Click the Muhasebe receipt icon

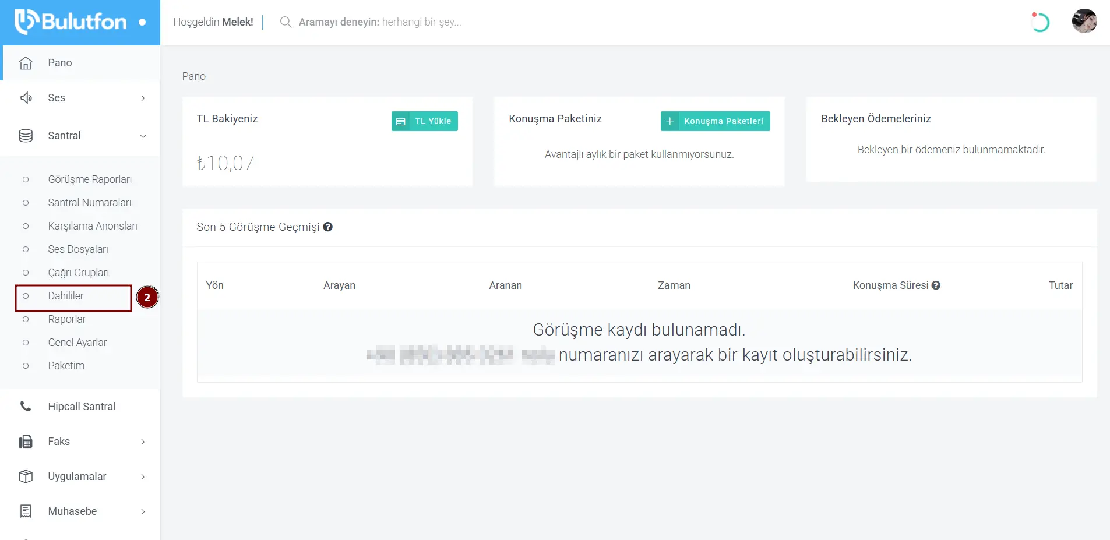pyautogui.click(x=26, y=511)
